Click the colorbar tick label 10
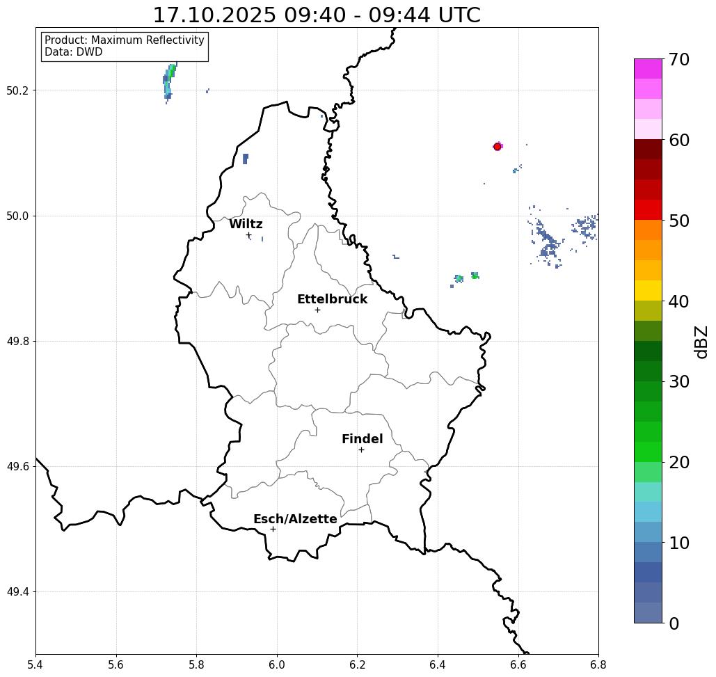 point(678,543)
